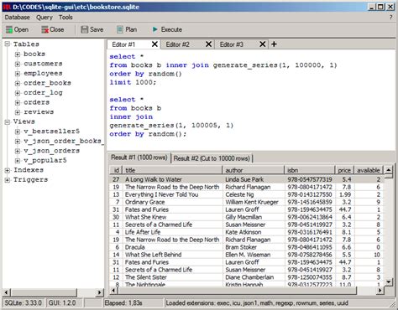This screenshot has height=310, width=398.
Task: Click the isbn cell 978-0316176491
Action: [310, 232]
